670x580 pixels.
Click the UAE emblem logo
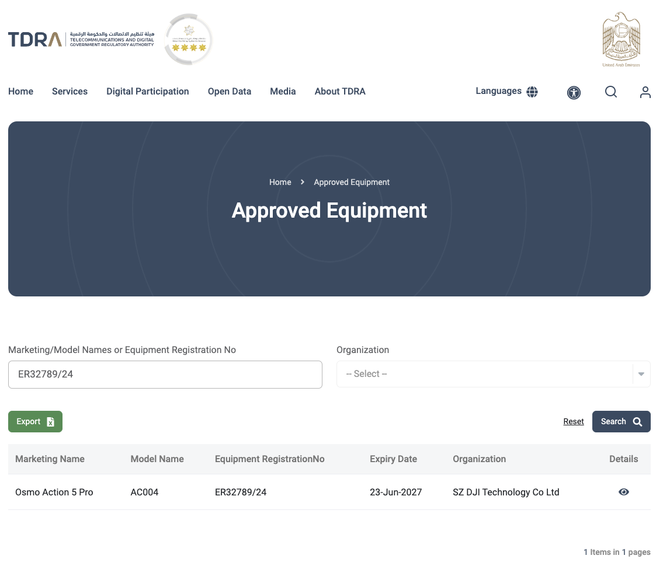coord(622,40)
